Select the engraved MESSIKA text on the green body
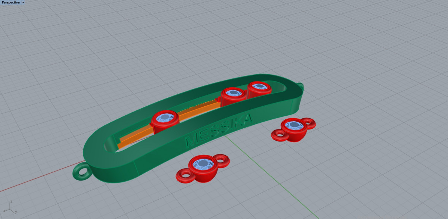This screenshot has height=219, width=448. [218, 130]
